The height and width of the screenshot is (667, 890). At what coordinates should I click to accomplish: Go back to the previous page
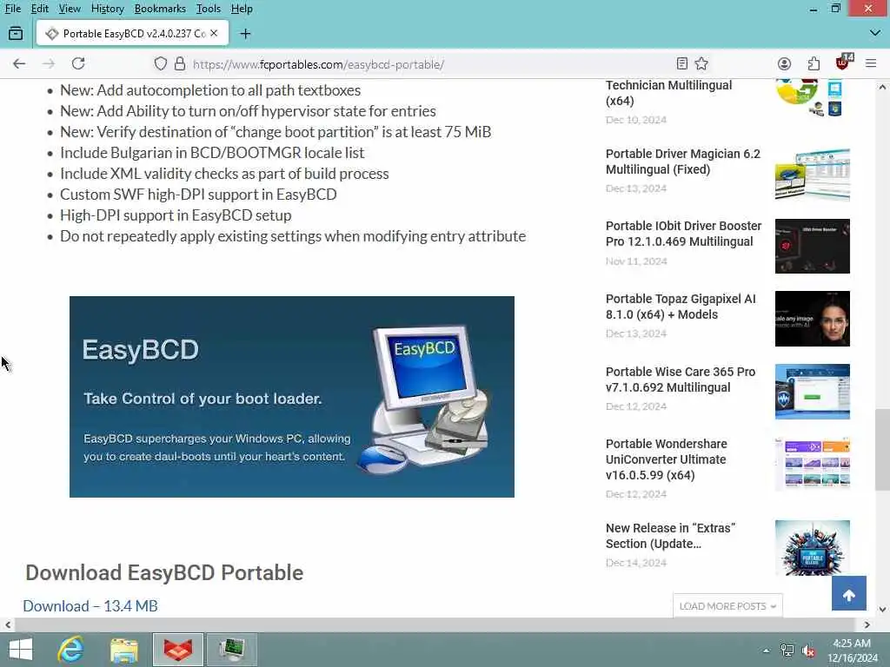[x=19, y=63]
